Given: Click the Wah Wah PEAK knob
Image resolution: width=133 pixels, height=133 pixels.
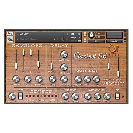Looking at the screenshot, I should pyautogui.click(x=87, y=79).
